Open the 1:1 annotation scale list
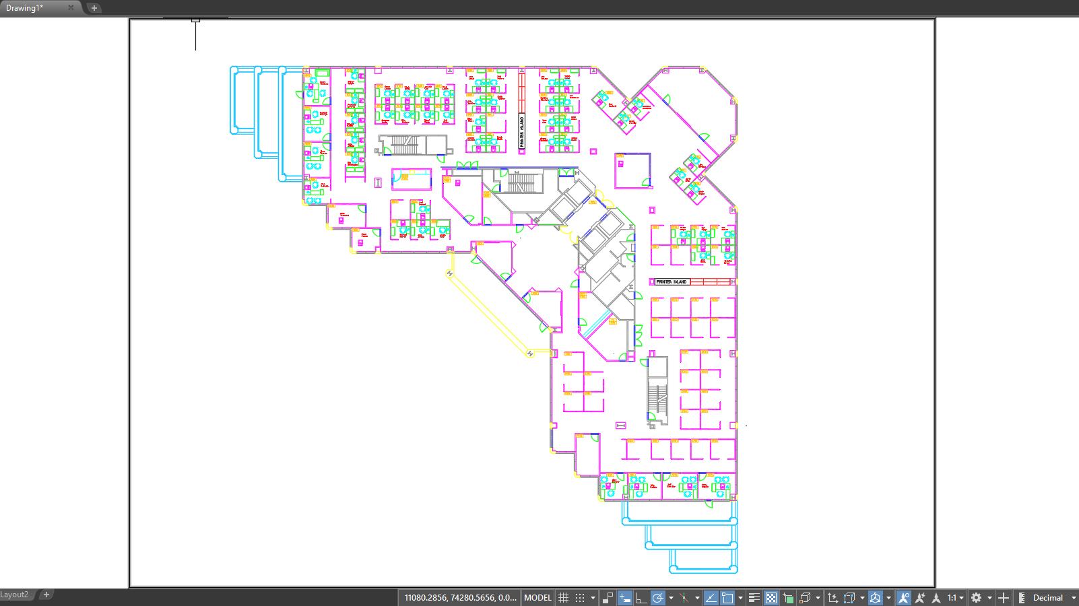The height and width of the screenshot is (606, 1079). pyautogui.click(x=956, y=598)
